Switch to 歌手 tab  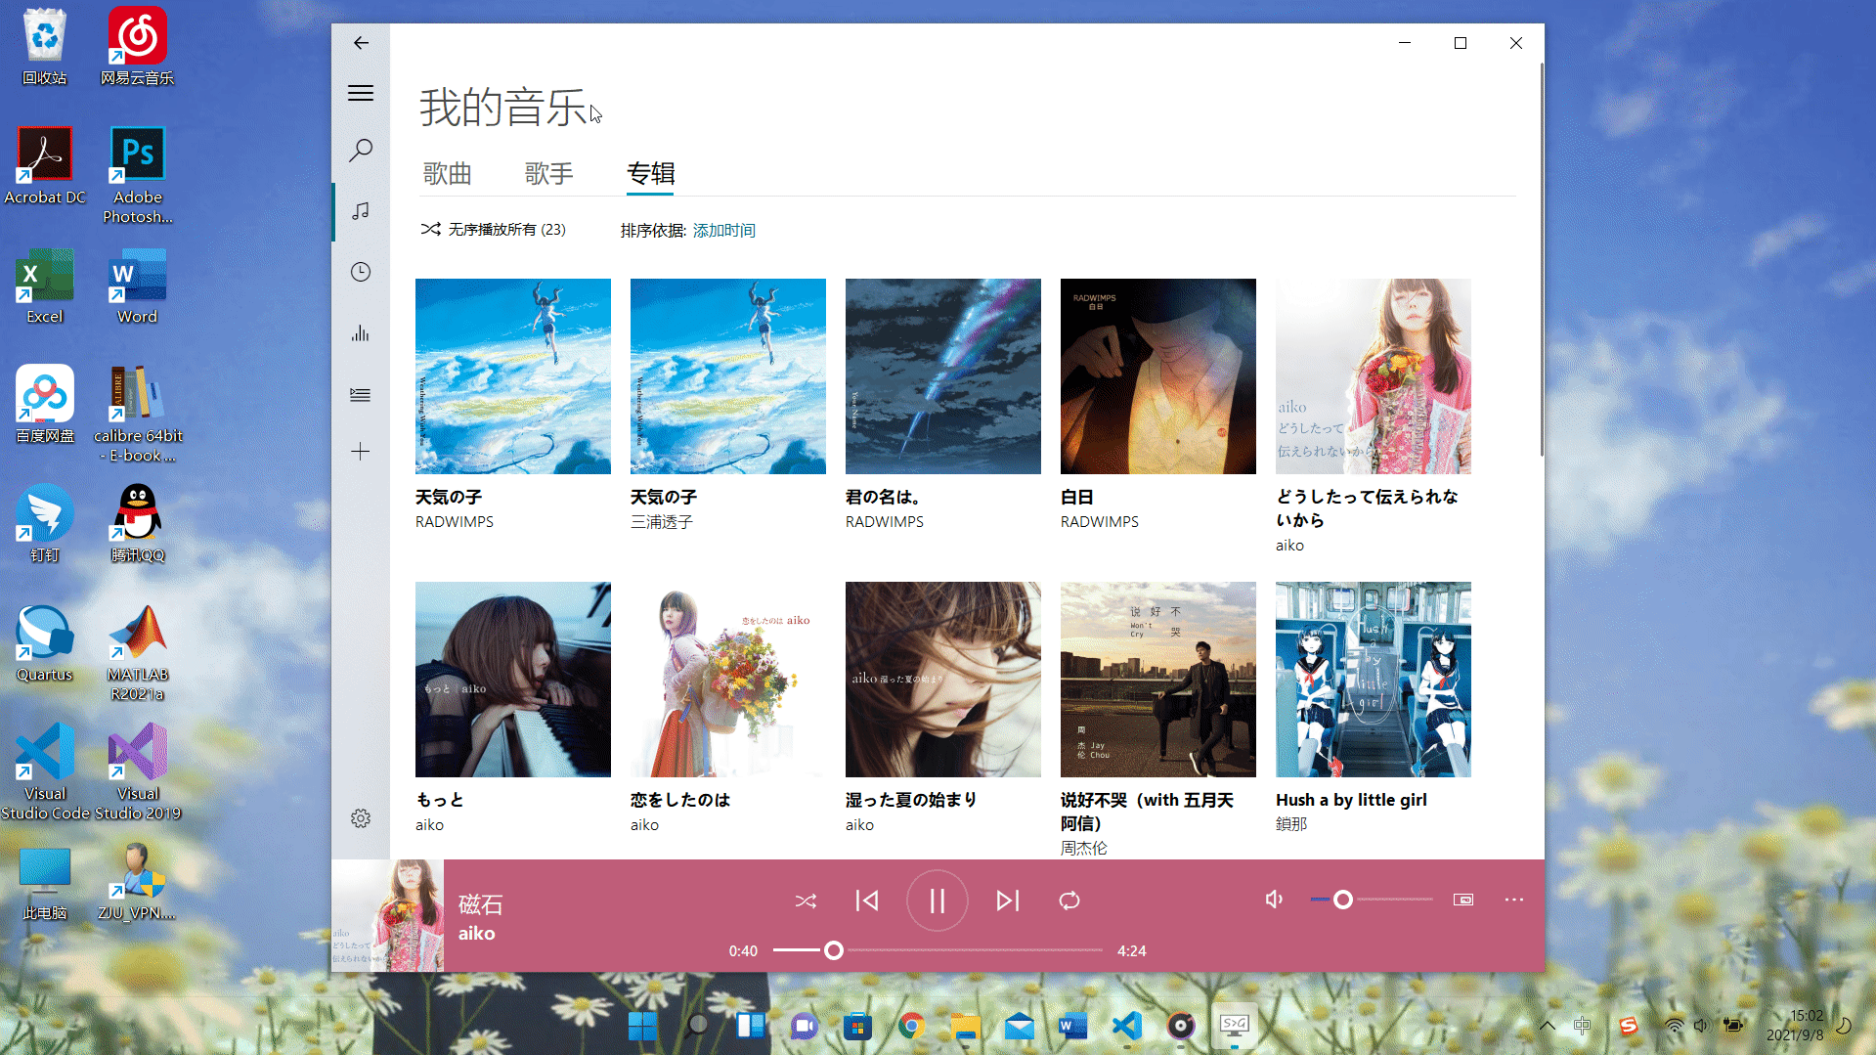[x=549, y=174]
